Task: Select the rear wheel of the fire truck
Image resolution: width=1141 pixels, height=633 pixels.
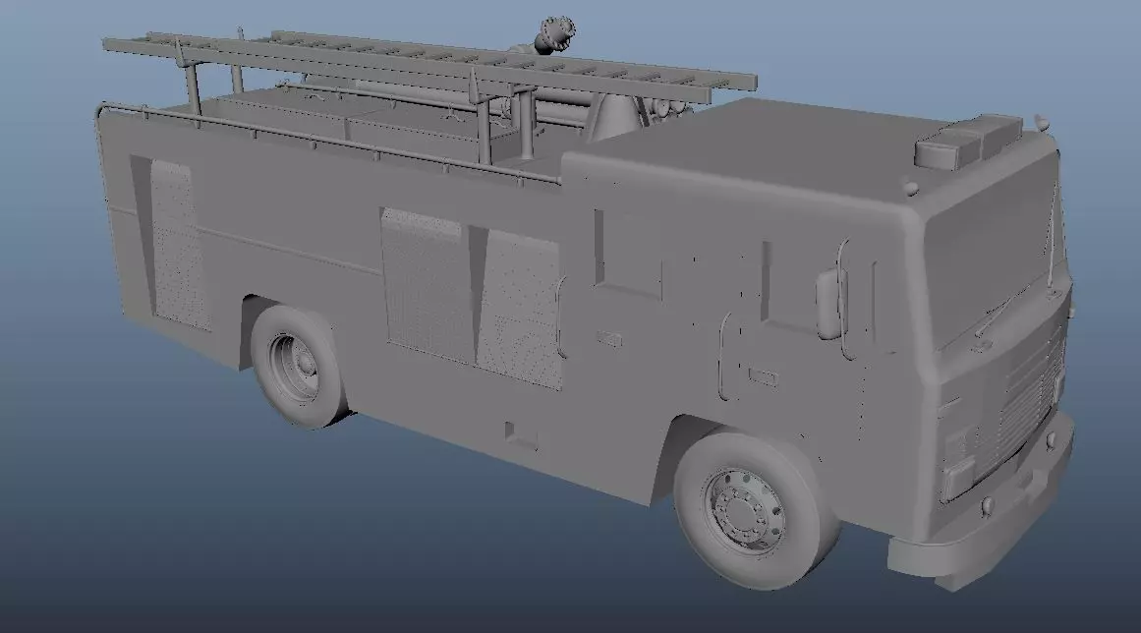Action: pyautogui.click(x=299, y=366)
